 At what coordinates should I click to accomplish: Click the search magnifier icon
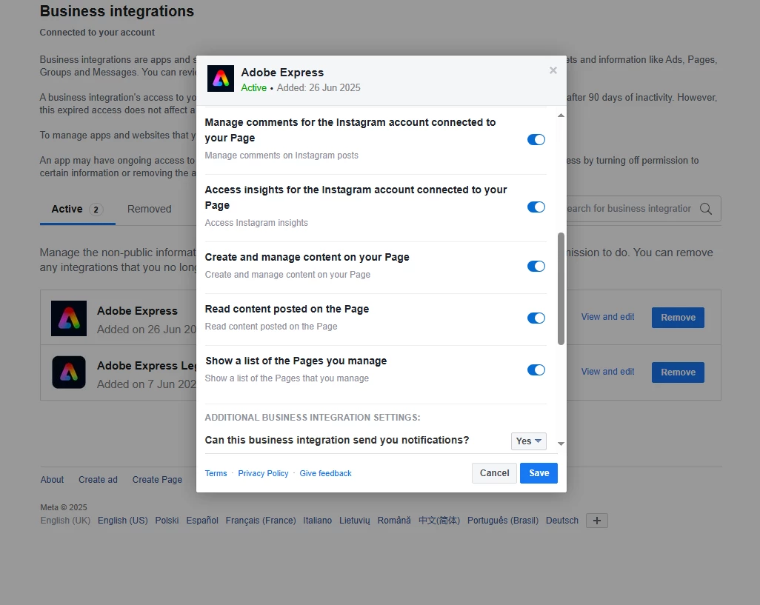(706, 209)
